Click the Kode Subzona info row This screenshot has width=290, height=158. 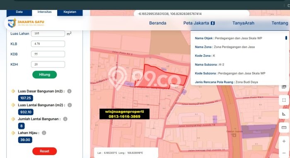[230, 73]
